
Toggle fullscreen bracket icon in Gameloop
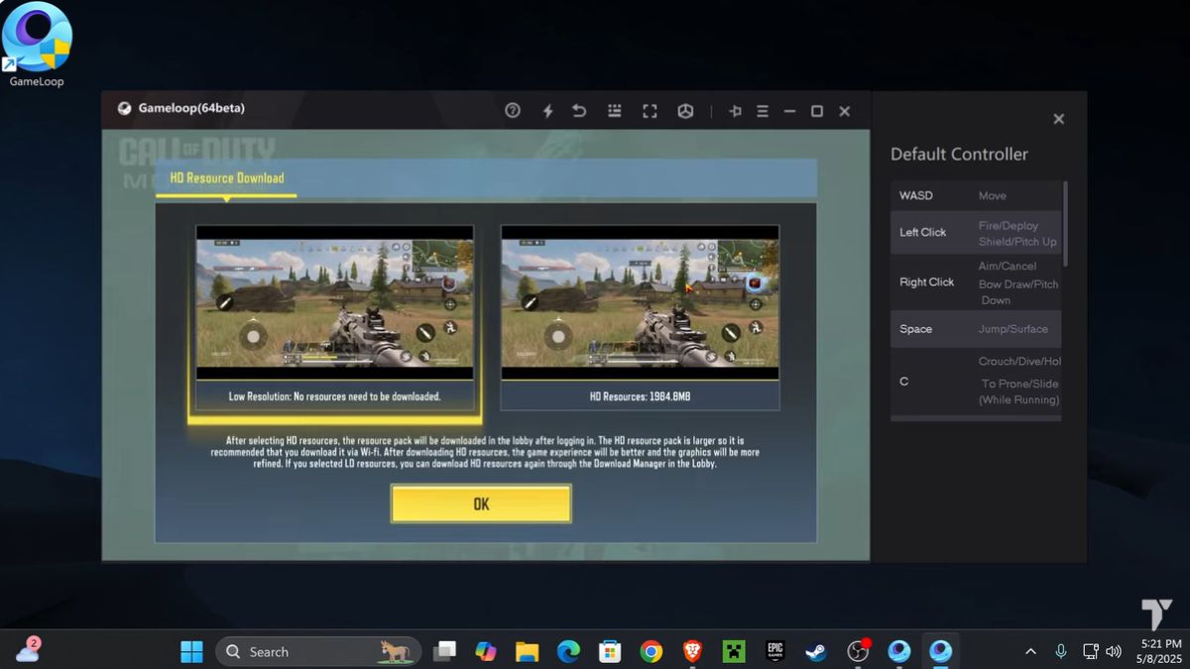[650, 111]
